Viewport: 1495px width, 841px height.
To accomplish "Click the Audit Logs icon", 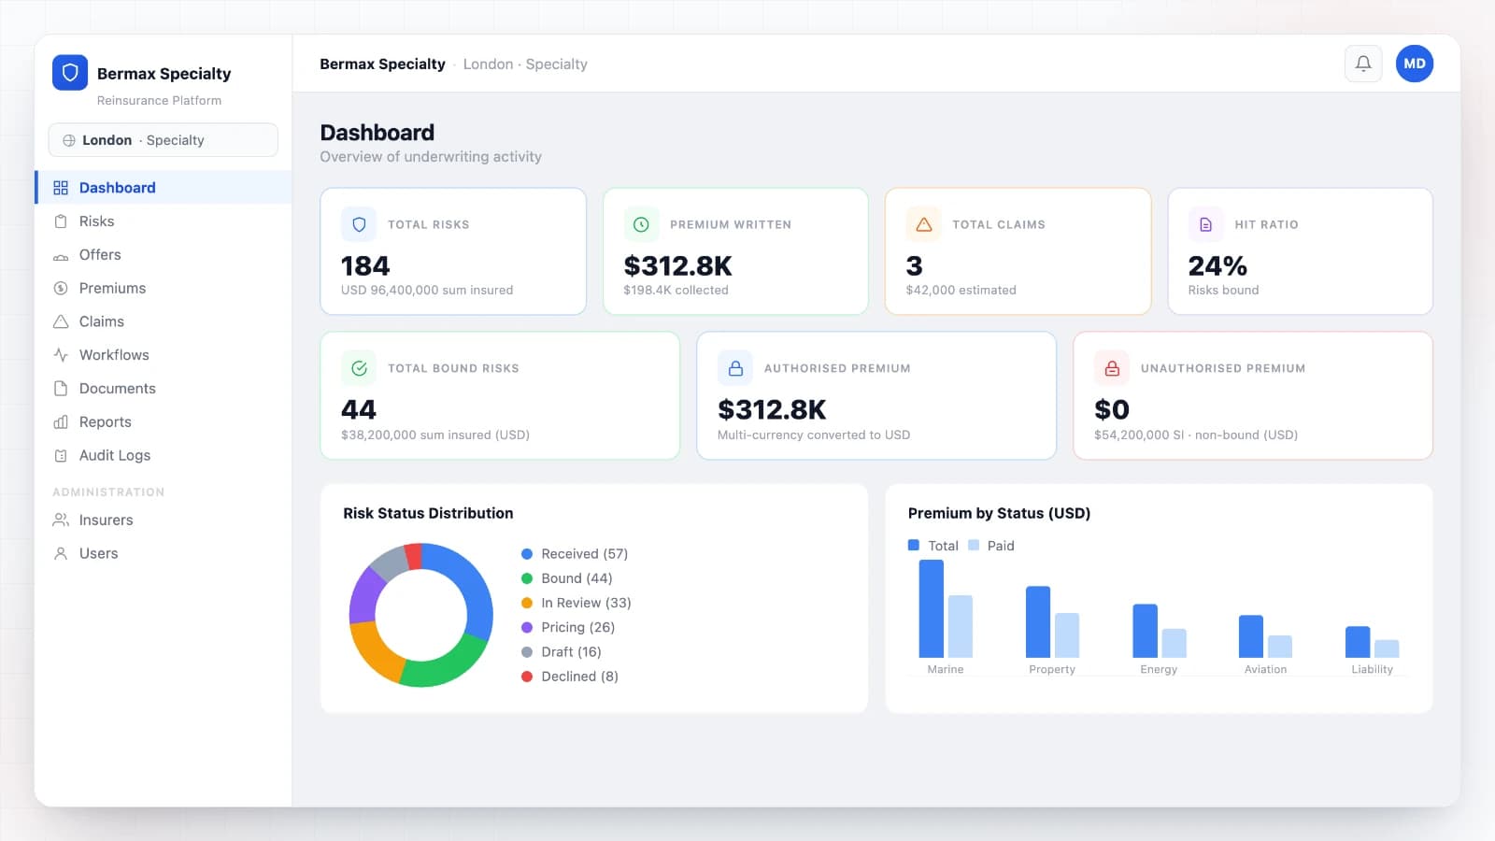I will (x=61, y=455).
